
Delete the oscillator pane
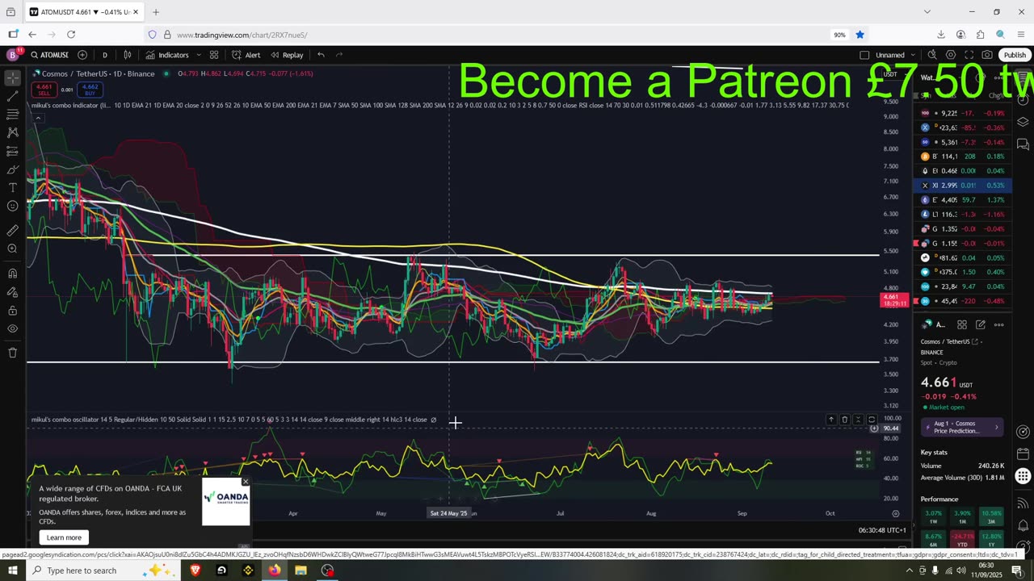tap(844, 420)
